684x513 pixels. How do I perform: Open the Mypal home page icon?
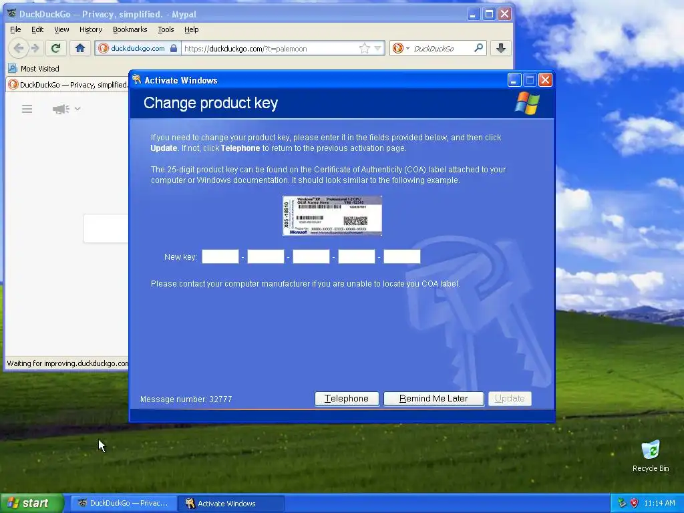(80, 48)
